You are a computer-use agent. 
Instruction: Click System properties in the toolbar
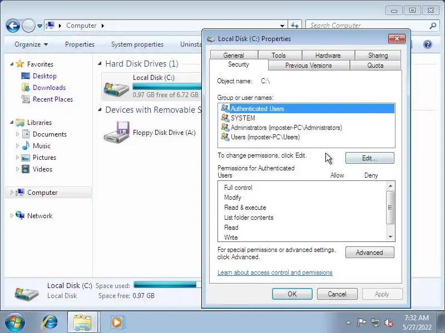137,44
